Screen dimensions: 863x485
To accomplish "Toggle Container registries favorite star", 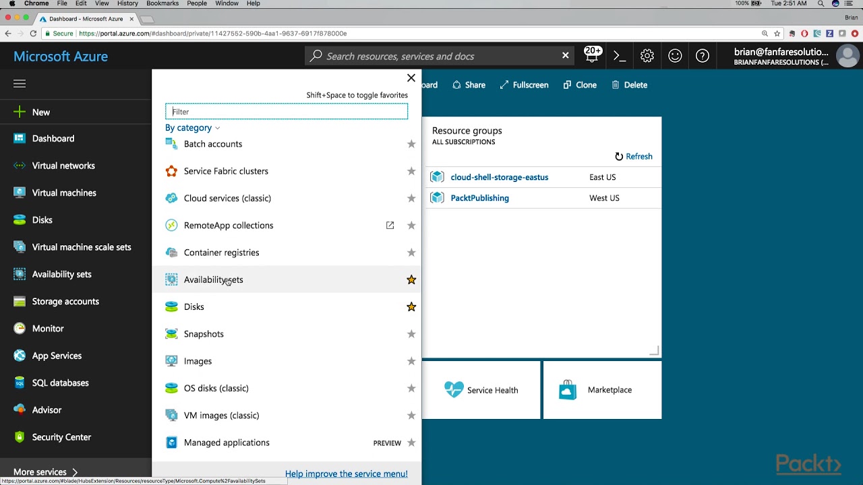I will coord(411,253).
